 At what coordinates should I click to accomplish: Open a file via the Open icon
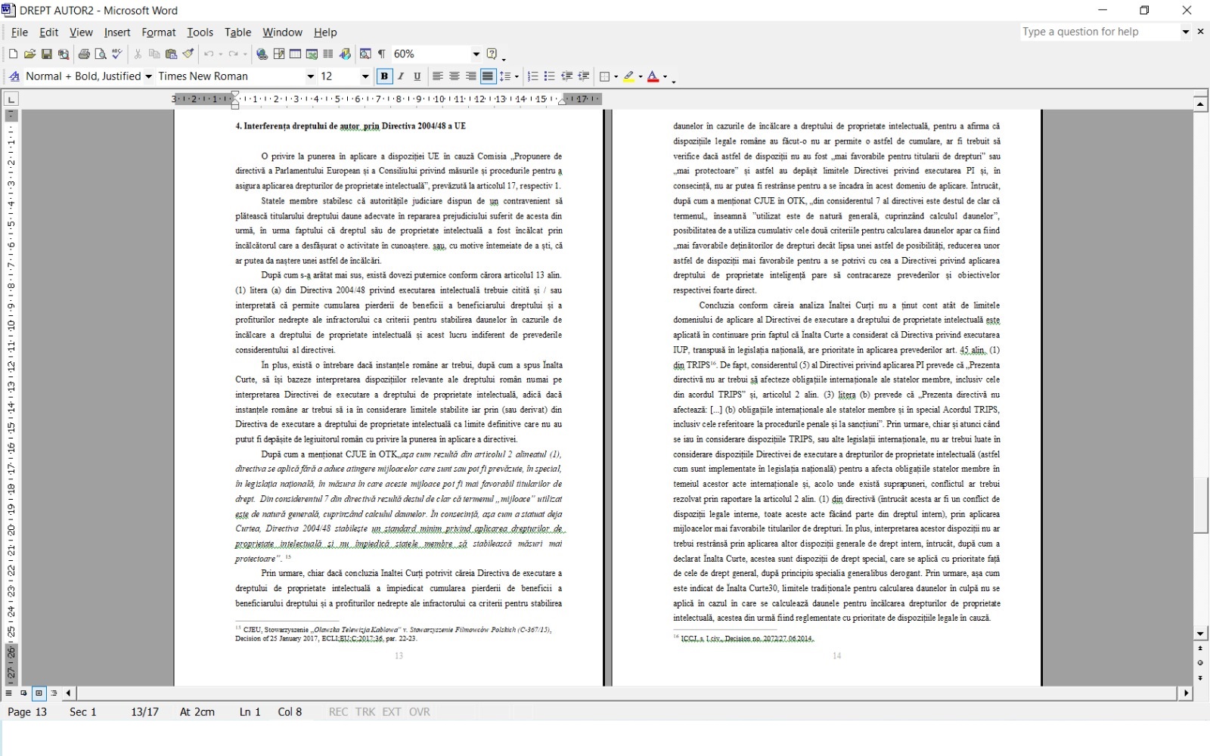(29, 54)
